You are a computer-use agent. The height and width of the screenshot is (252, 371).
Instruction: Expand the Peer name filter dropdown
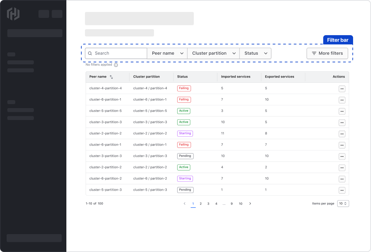click(167, 53)
